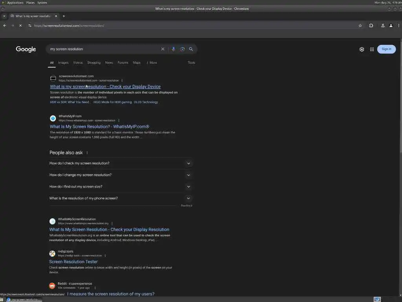This screenshot has height=302, width=402.
Task: Open Google quick settings gear
Action: 362,49
